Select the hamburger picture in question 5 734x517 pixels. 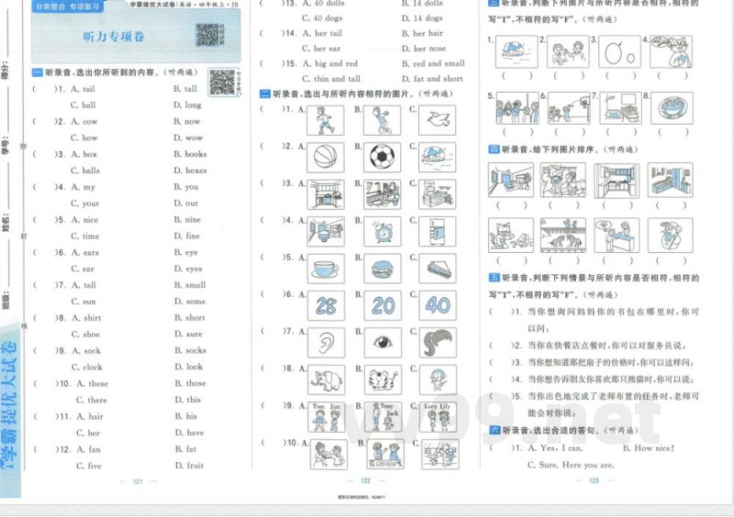click(382, 269)
